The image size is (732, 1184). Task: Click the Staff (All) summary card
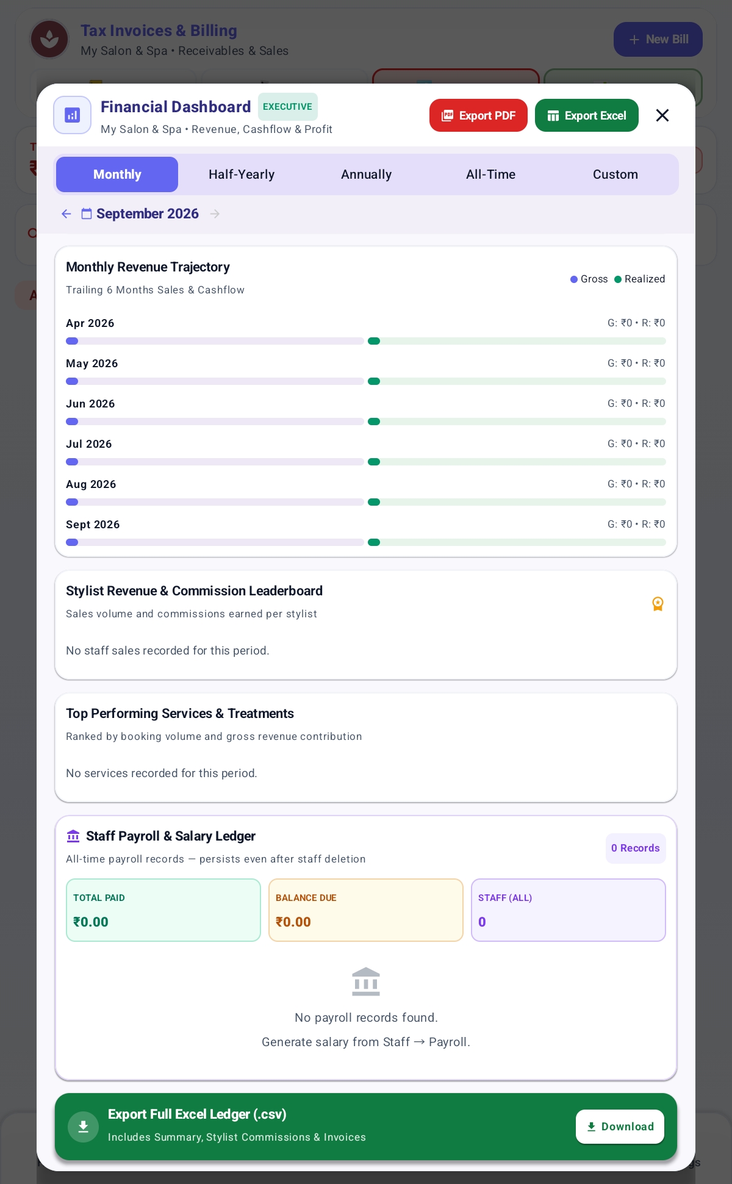[569, 910]
